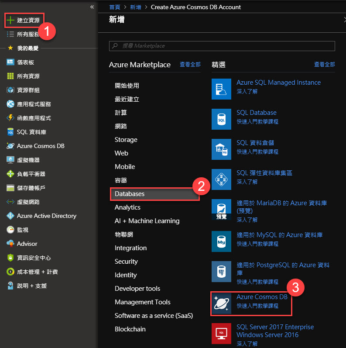The height and width of the screenshot is (348, 346).
Task: Click the search Marketplace input field
Action: [222, 46]
